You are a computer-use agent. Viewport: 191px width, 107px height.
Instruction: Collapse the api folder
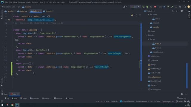148,40
